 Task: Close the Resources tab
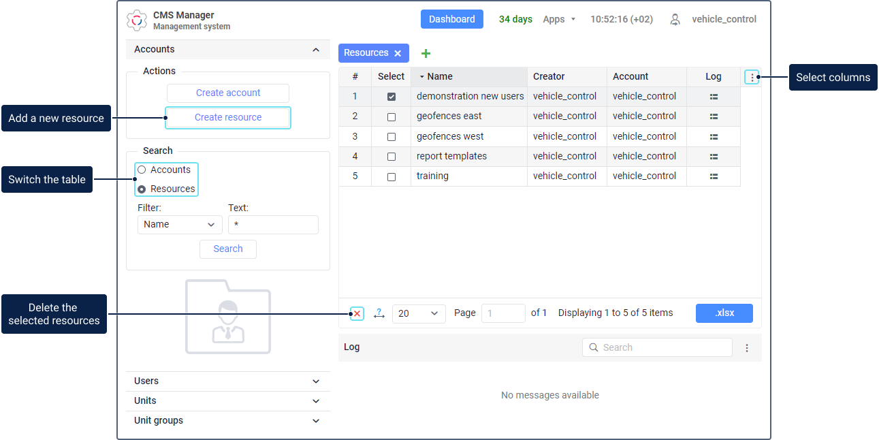point(398,53)
